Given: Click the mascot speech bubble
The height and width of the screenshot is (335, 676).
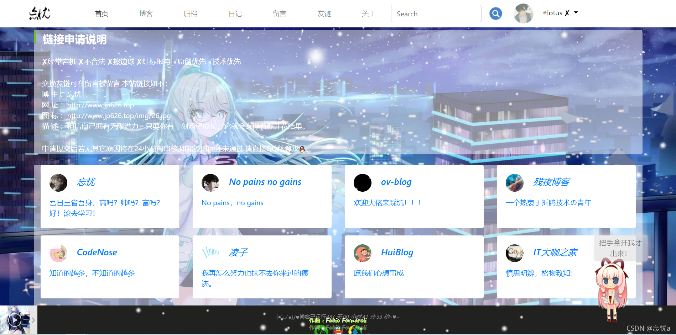Looking at the screenshot, I should (620, 248).
